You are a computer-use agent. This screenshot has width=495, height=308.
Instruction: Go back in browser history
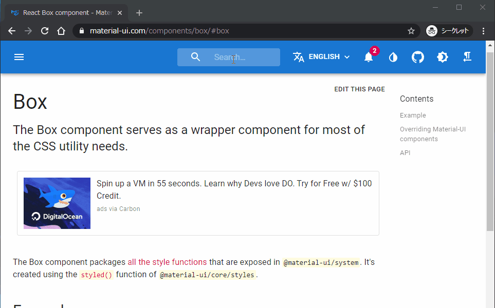pos(12,31)
